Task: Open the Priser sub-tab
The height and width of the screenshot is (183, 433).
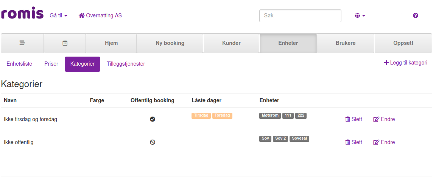Action: tap(51, 64)
